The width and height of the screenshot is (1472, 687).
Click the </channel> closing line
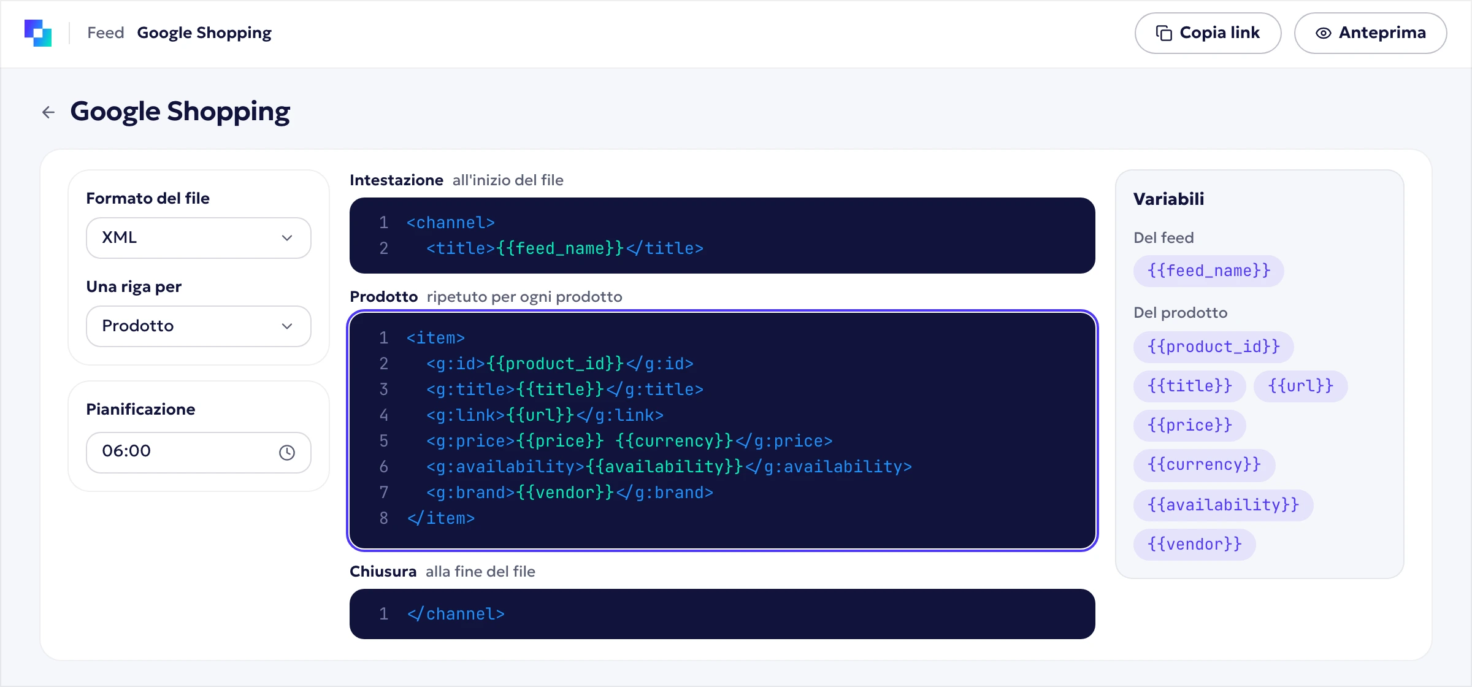tap(456, 614)
